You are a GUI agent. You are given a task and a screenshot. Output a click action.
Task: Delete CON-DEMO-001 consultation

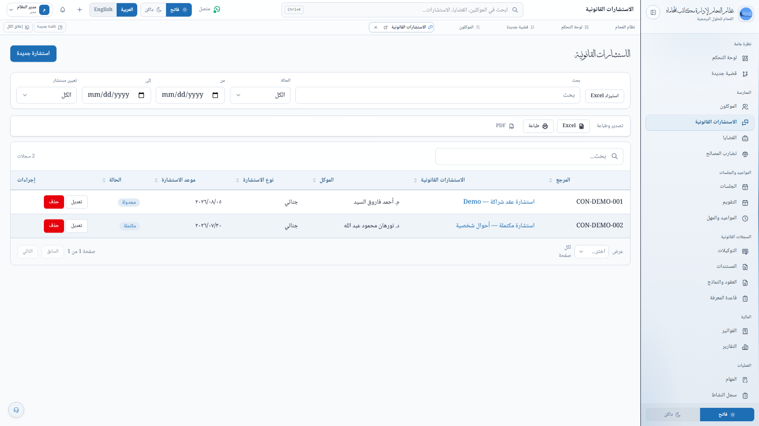[54, 202]
